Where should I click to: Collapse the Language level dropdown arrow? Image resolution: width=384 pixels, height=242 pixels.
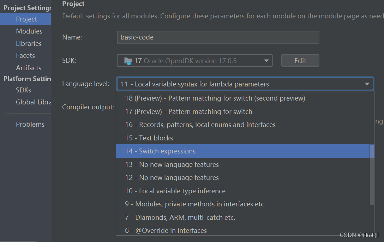[x=367, y=84]
